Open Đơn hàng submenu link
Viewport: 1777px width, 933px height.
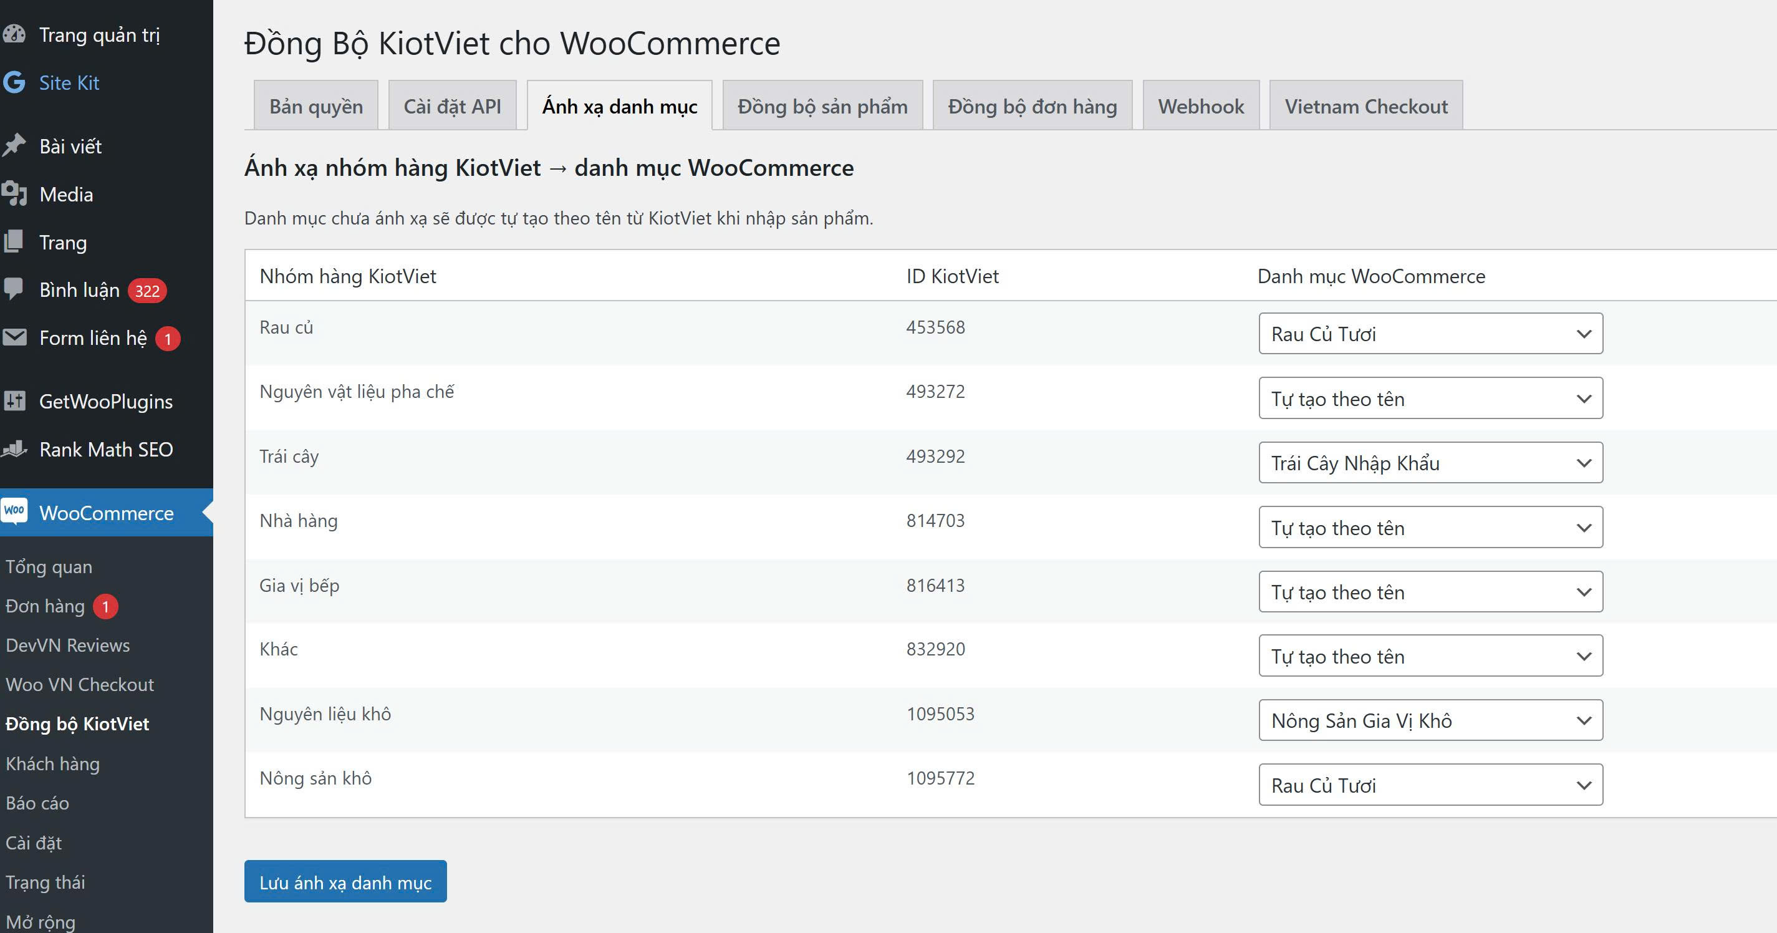click(45, 606)
